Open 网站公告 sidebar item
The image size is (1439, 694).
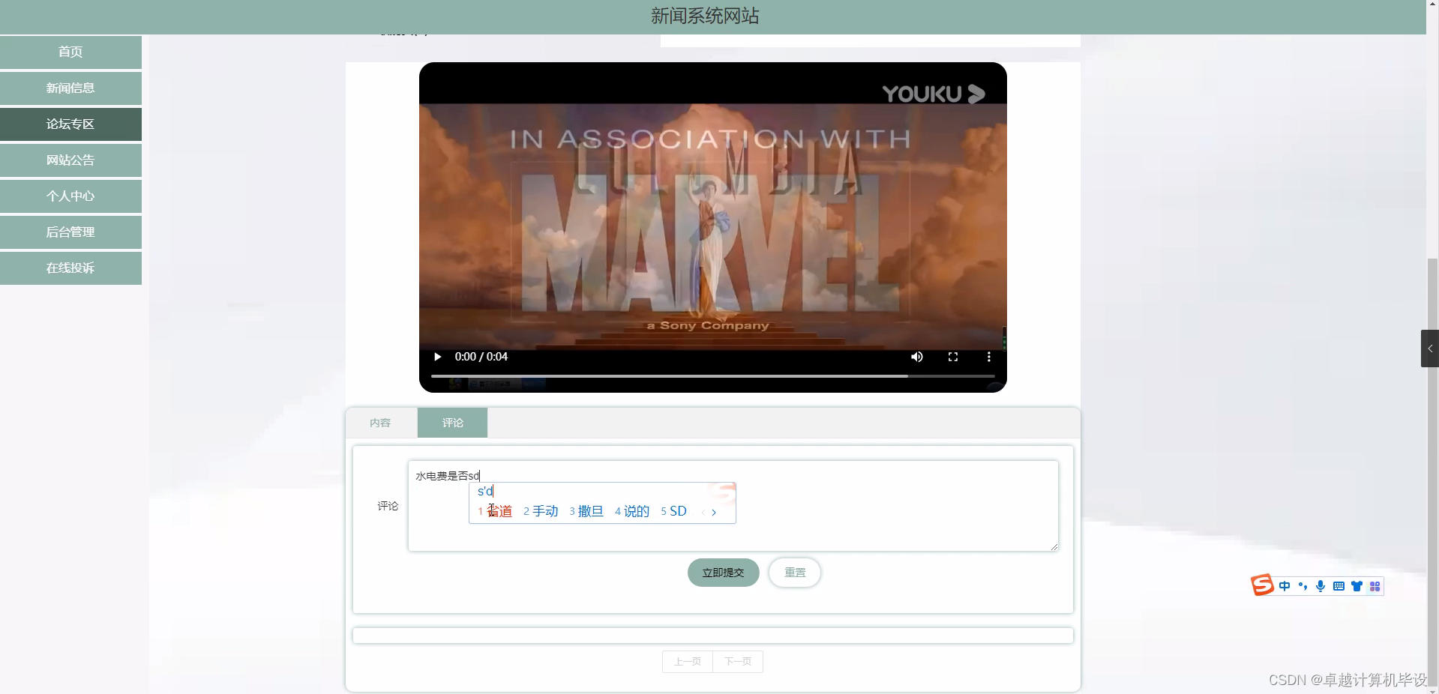click(70, 160)
